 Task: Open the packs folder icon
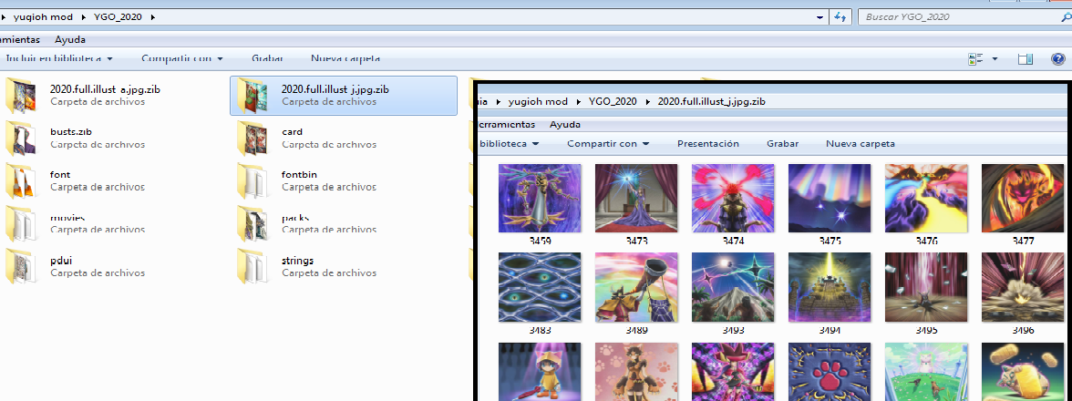coord(254,223)
